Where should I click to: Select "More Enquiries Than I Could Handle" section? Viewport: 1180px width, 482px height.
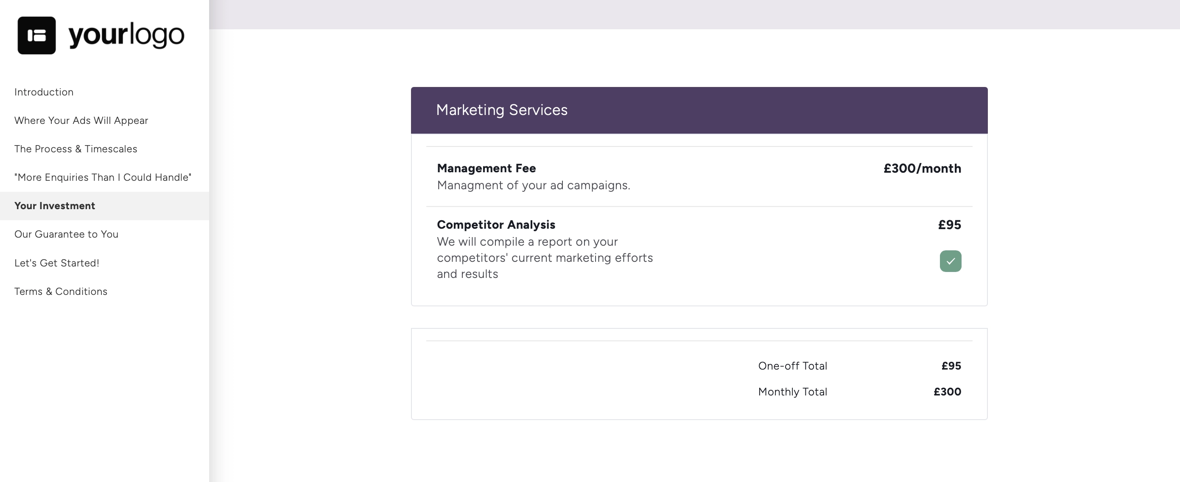coord(103,177)
